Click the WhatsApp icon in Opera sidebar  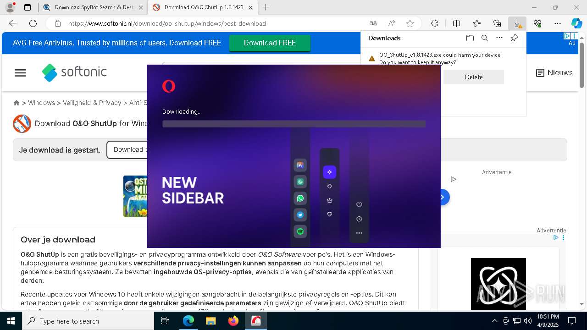click(x=300, y=198)
